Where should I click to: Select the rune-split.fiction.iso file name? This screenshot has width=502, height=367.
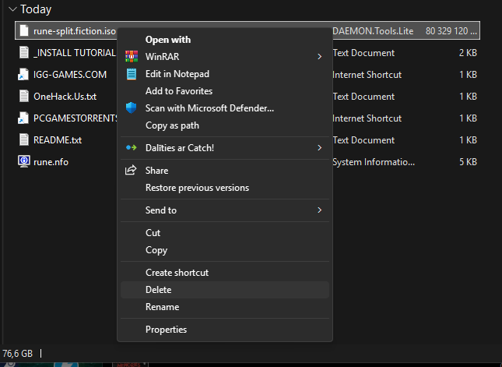[x=75, y=31]
